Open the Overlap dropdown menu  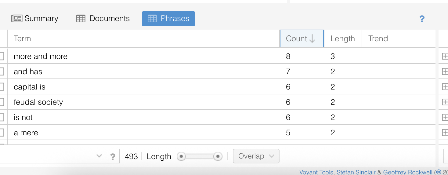point(256,156)
